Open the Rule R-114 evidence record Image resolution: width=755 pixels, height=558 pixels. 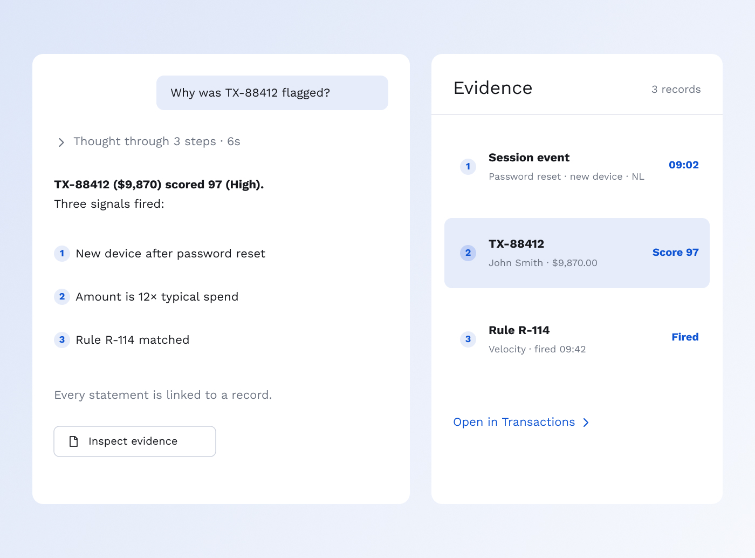tap(577, 339)
